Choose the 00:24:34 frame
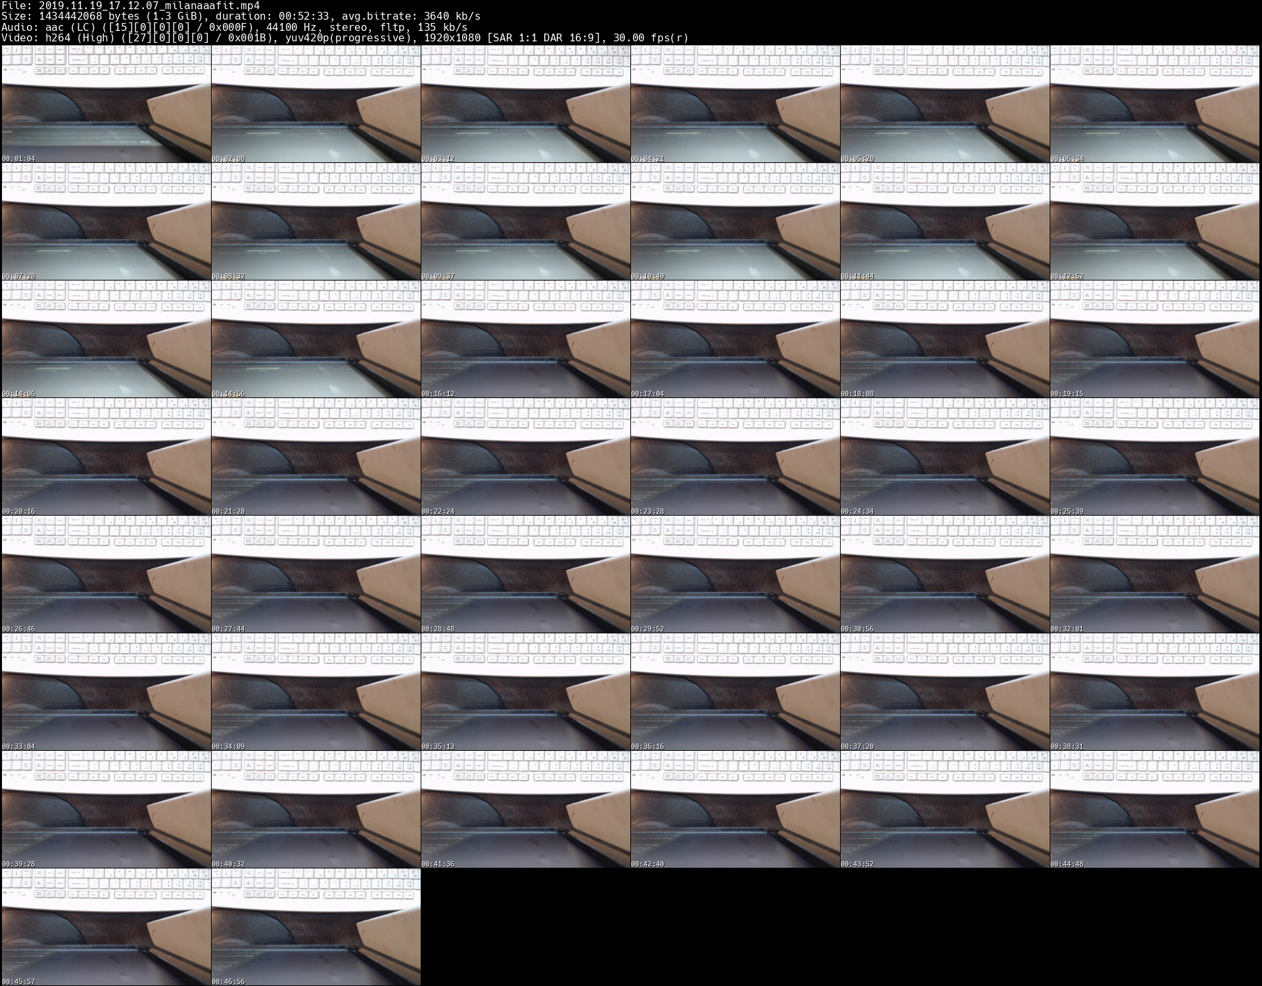The image size is (1262, 986). coord(945,457)
